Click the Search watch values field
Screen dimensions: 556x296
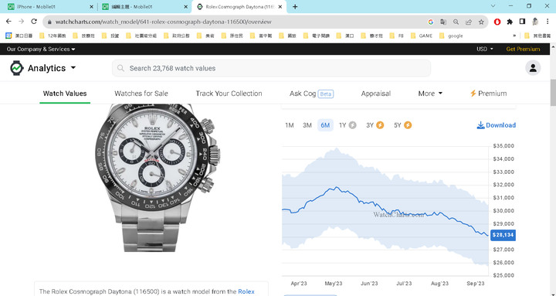[x=271, y=68]
